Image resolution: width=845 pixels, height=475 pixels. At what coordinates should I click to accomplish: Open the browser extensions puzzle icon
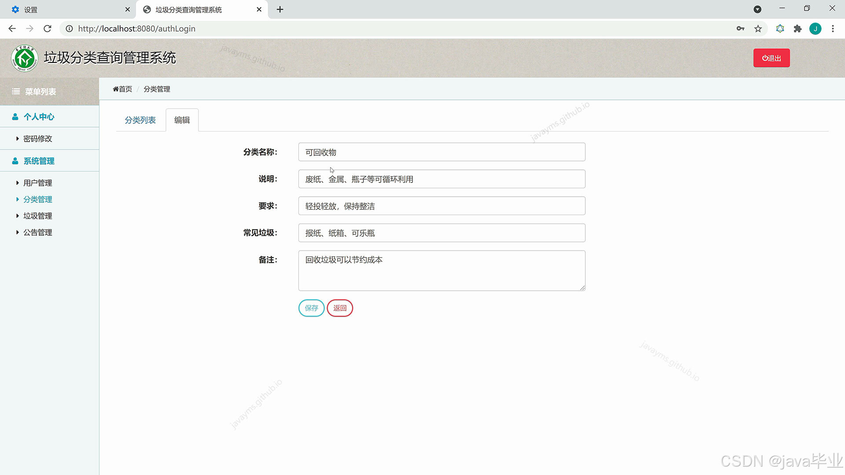[x=797, y=29]
